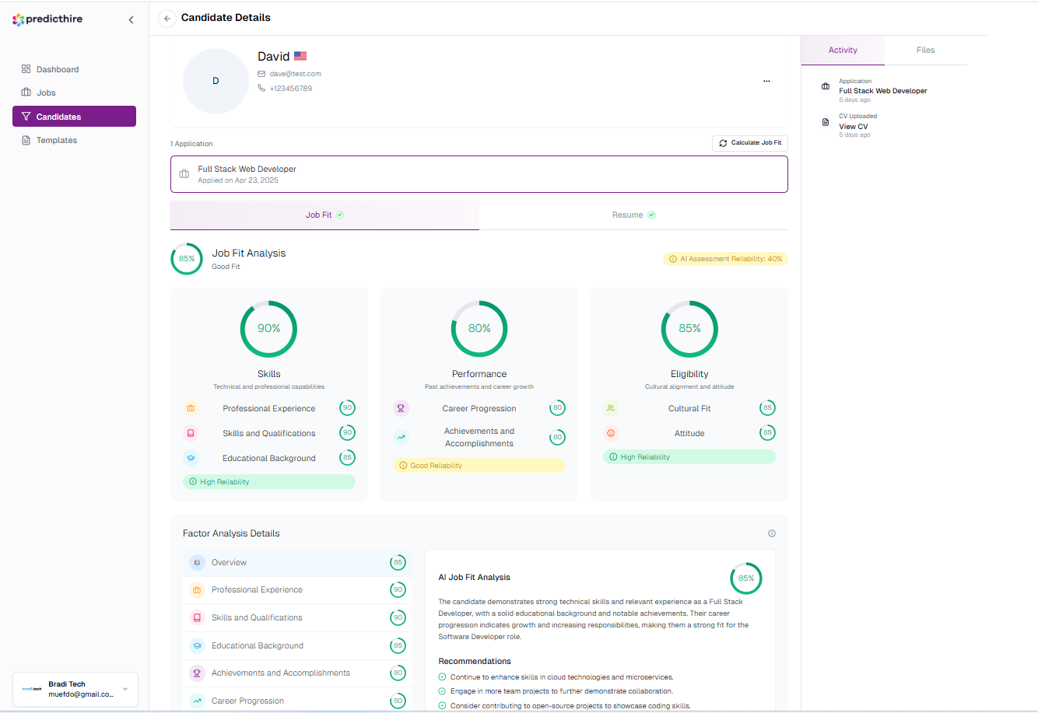Open the three-dot menu for David
Viewport: 1038px width, 713px height.
point(766,81)
